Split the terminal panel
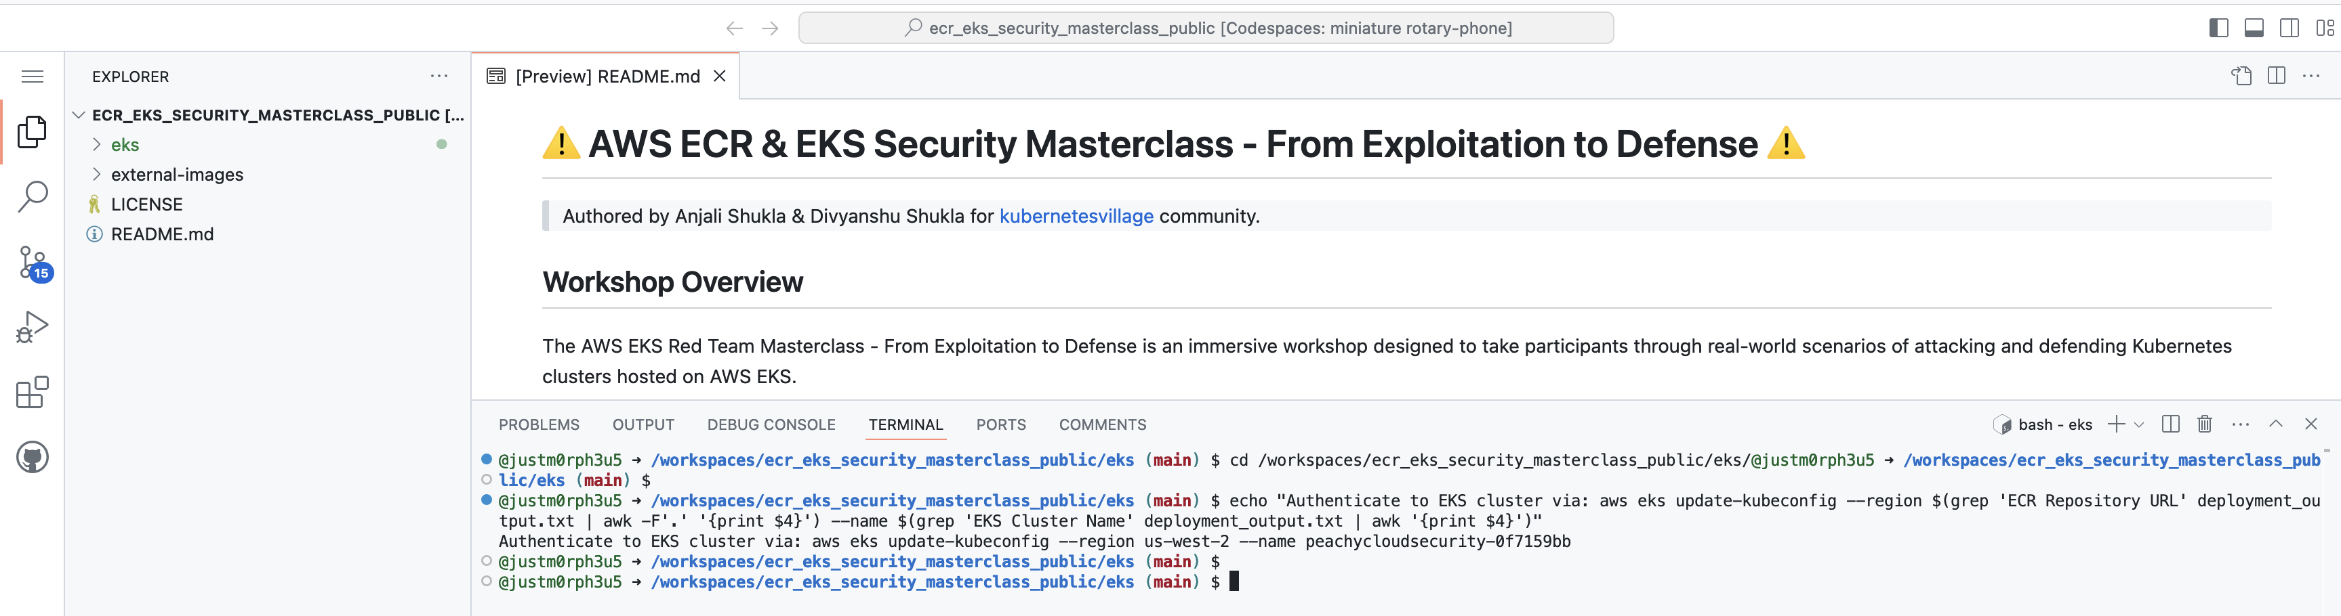The height and width of the screenshot is (616, 2341). (2171, 424)
